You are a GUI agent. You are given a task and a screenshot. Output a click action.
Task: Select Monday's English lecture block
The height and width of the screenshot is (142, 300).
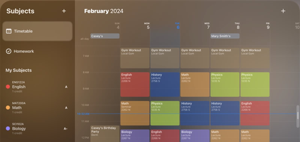tap(135, 84)
